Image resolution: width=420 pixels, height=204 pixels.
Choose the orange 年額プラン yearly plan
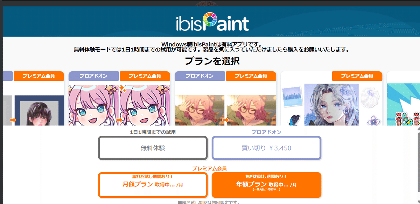pos(266,185)
